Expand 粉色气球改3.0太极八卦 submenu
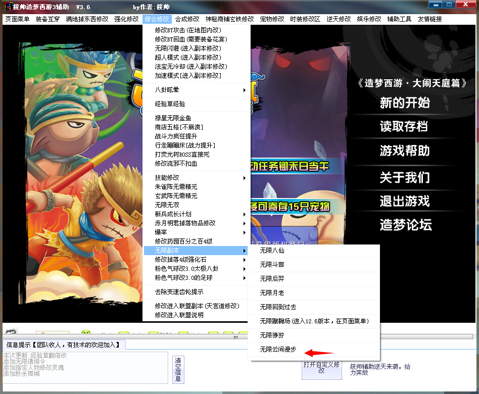This screenshot has width=479, height=394. [196, 269]
